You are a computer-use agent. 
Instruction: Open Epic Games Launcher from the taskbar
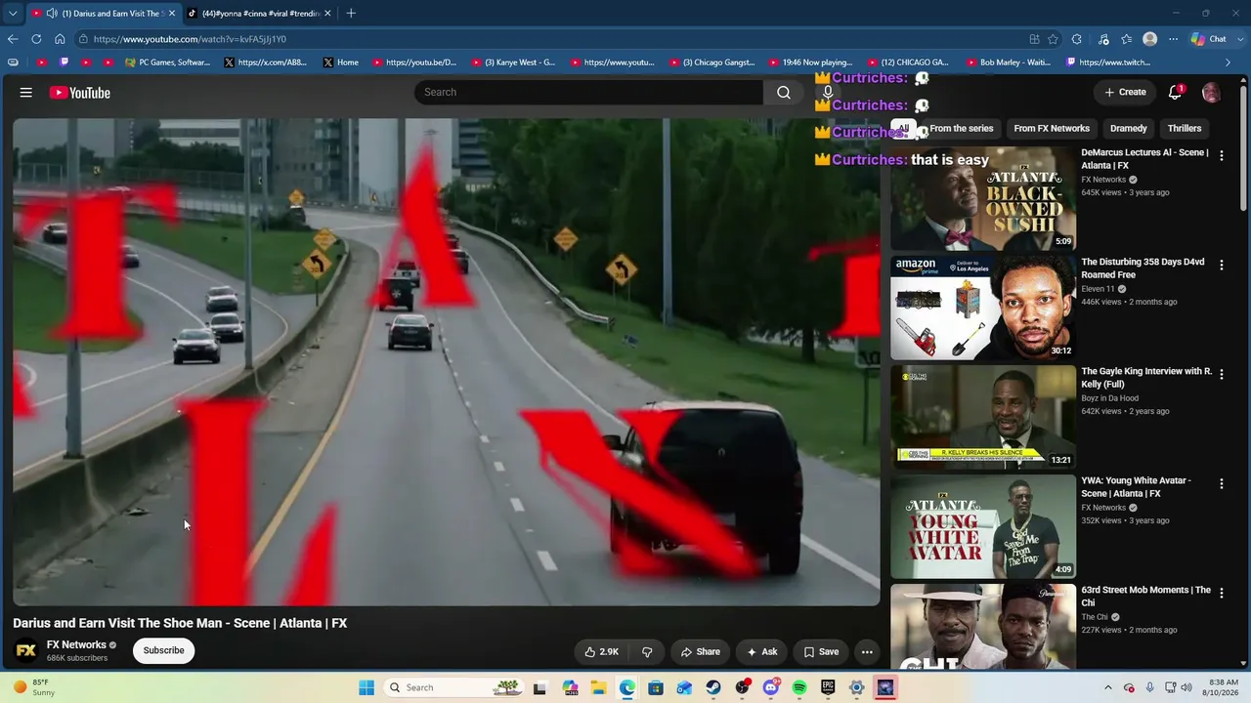coord(828,687)
